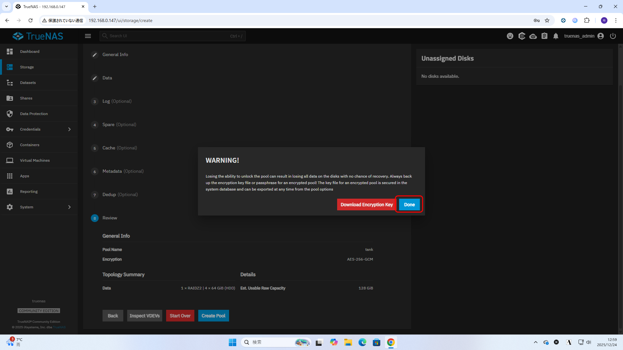
Task: Click Download Encryption Key button
Action: tap(366, 204)
